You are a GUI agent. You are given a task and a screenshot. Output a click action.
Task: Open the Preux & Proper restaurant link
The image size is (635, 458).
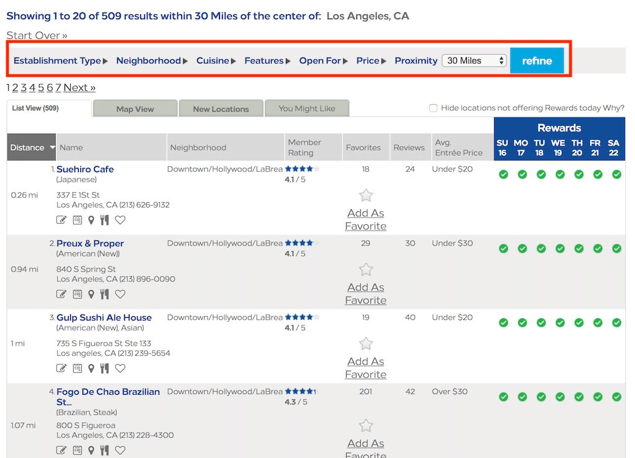tap(90, 243)
